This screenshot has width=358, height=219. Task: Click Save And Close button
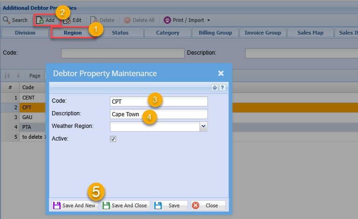[125, 205]
